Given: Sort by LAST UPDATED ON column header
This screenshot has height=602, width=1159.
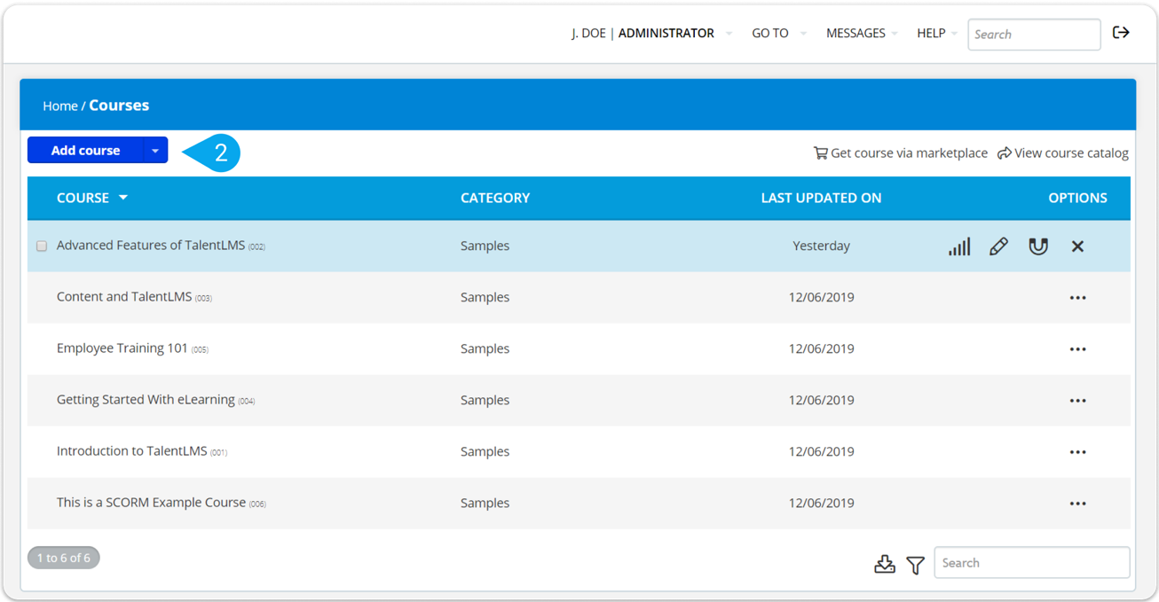Looking at the screenshot, I should coord(821,199).
